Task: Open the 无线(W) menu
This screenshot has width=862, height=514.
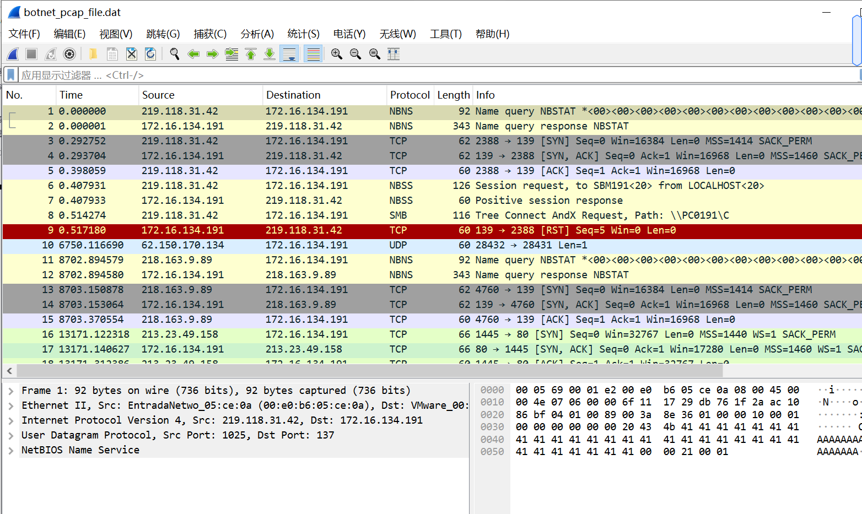Action: pos(398,34)
